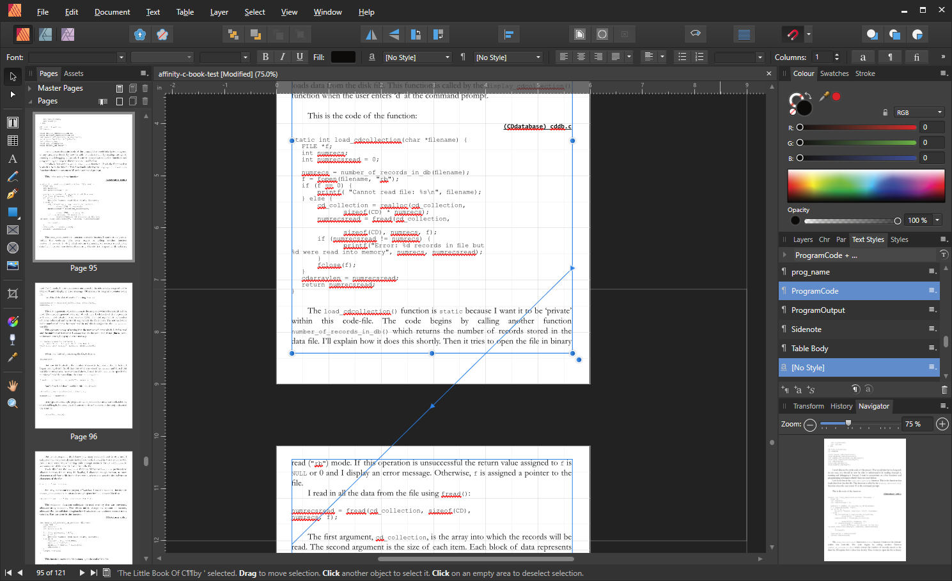Switch to Designer persona
The width and height of the screenshot is (952, 581).
tap(45, 34)
